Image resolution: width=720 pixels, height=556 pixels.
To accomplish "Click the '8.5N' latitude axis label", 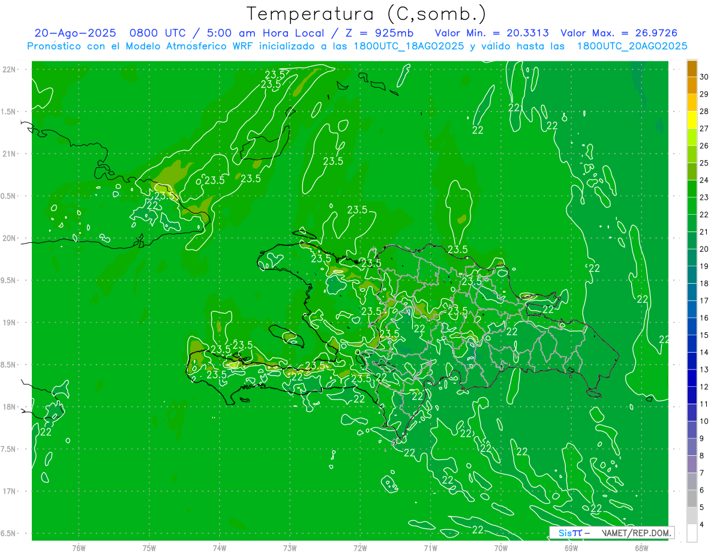I will pyautogui.click(x=8, y=365).
